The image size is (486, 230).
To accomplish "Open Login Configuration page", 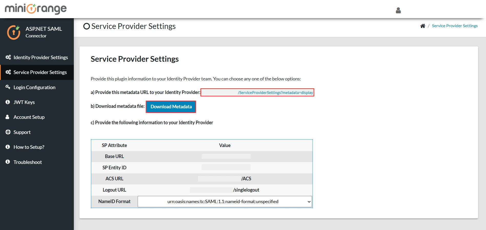I will click(37, 87).
